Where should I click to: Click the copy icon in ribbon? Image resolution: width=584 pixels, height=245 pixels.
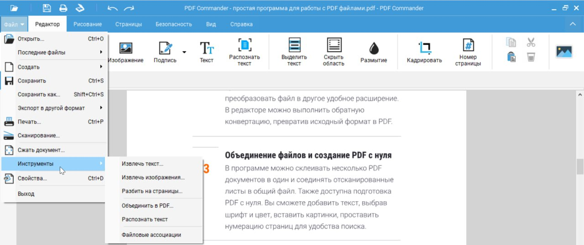tap(511, 42)
